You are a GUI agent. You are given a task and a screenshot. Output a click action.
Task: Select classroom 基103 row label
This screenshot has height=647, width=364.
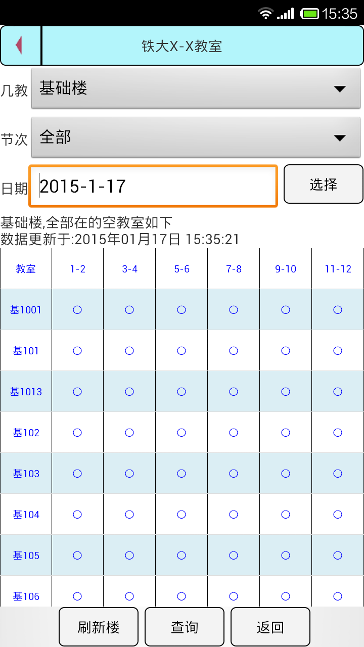pos(26,474)
